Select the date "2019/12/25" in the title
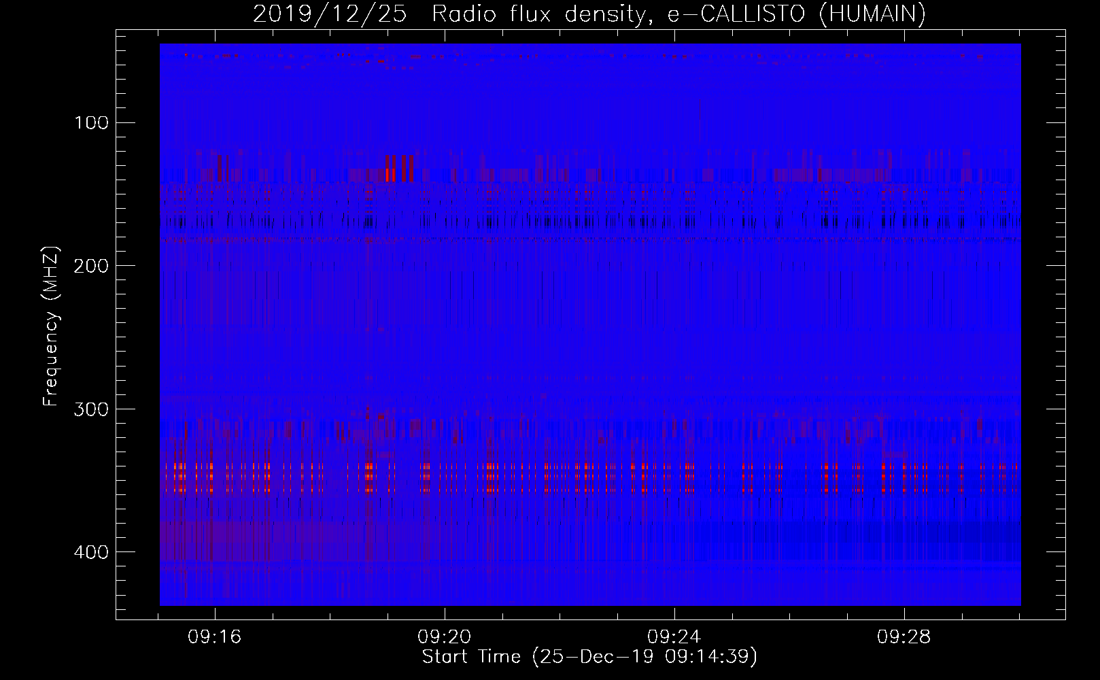Screen dimensions: 1100x680 tap(330, 14)
